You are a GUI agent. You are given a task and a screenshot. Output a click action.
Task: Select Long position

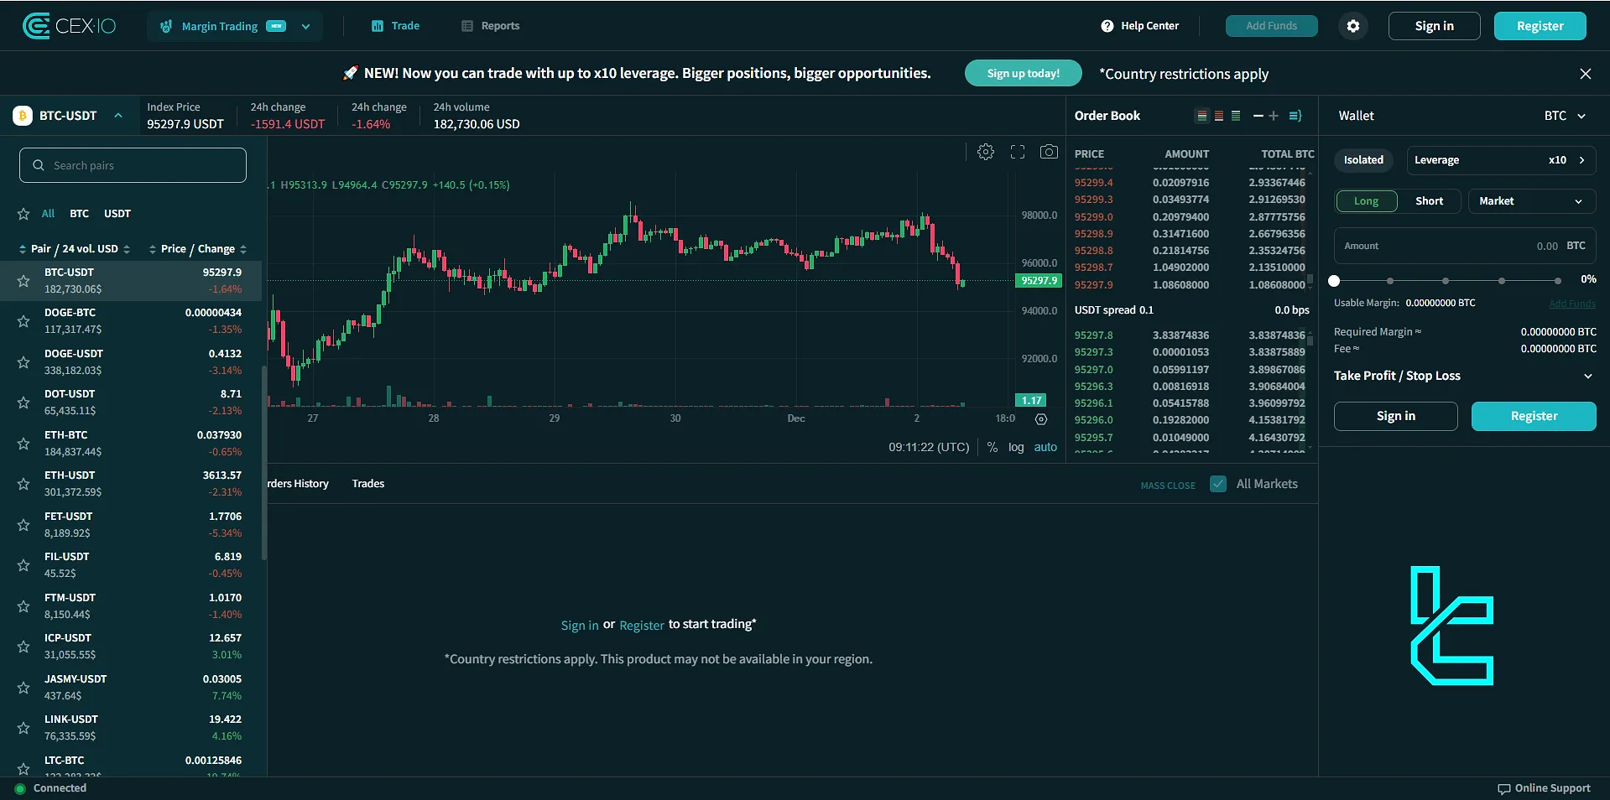pyautogui.click(x=1366, y=201)
